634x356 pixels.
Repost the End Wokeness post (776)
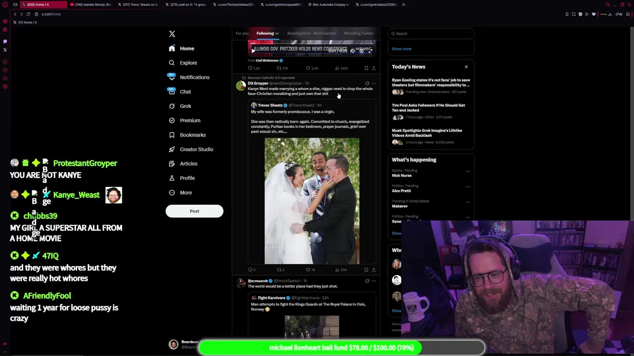[282, 68]
